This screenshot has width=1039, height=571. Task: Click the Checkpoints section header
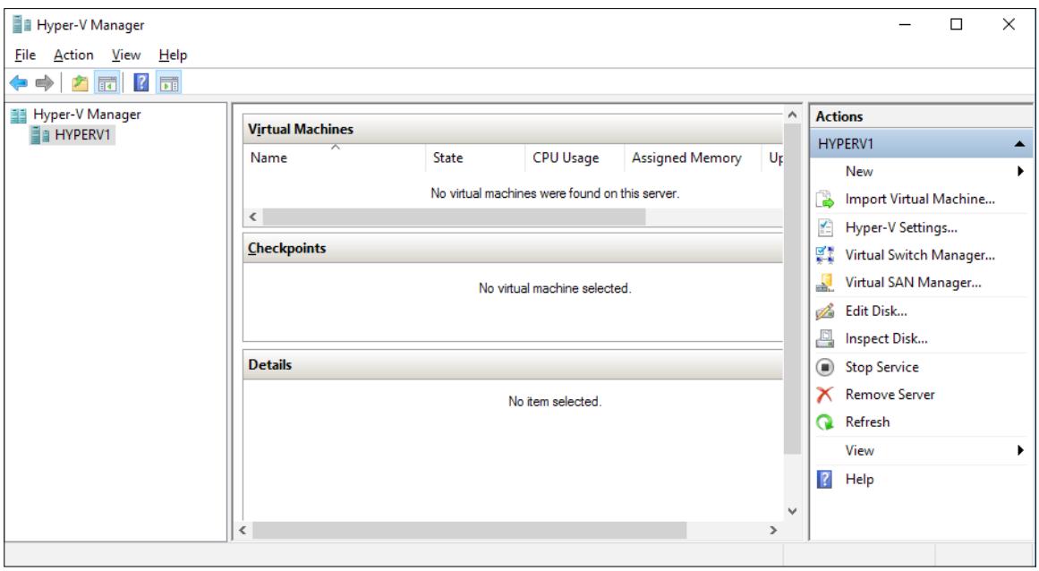513,249
